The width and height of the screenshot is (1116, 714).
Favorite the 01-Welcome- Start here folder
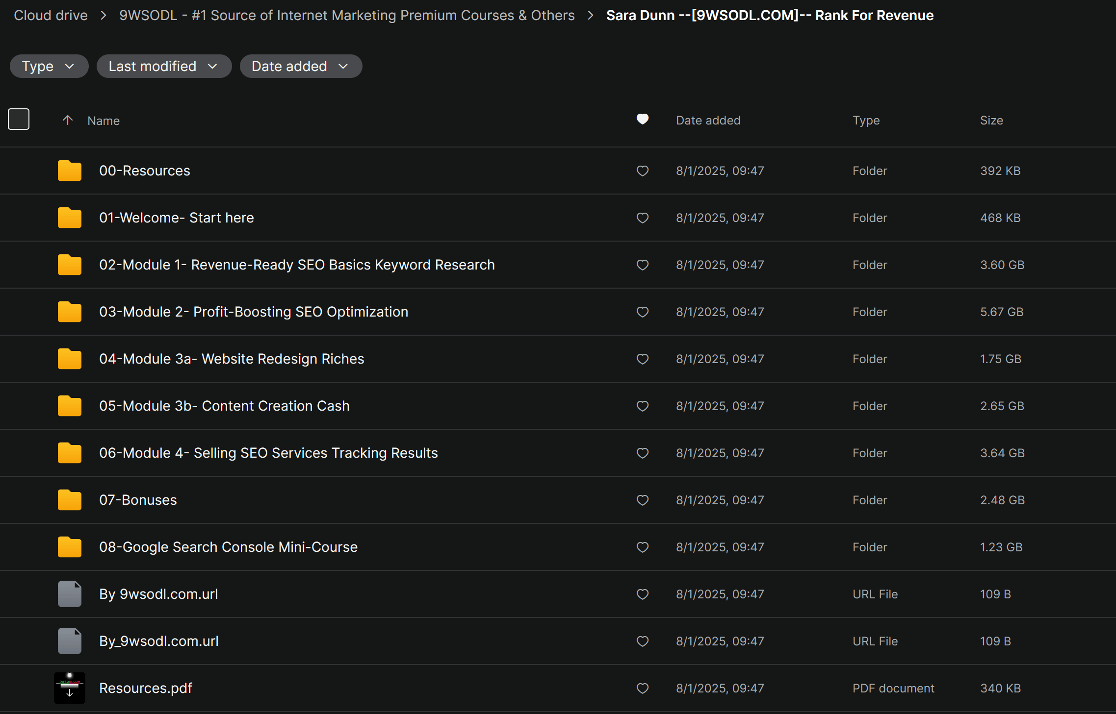tap(642, 218)
